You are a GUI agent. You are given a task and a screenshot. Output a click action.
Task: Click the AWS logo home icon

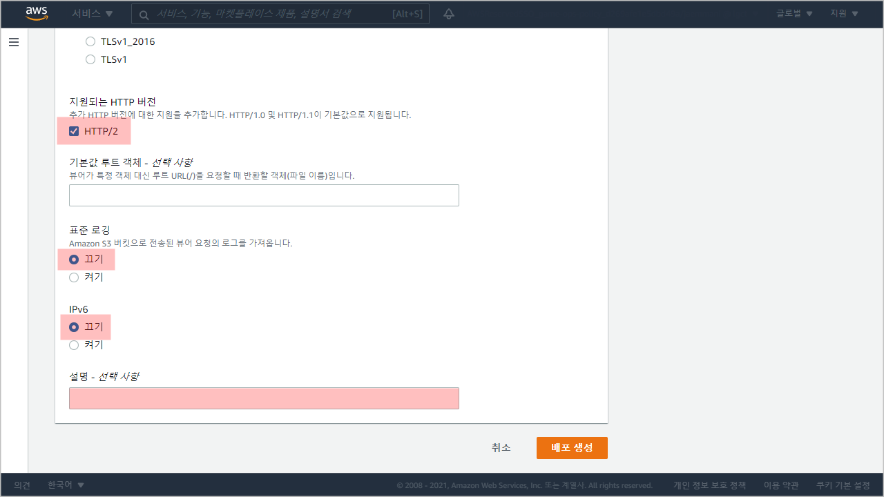coord(36,13)
